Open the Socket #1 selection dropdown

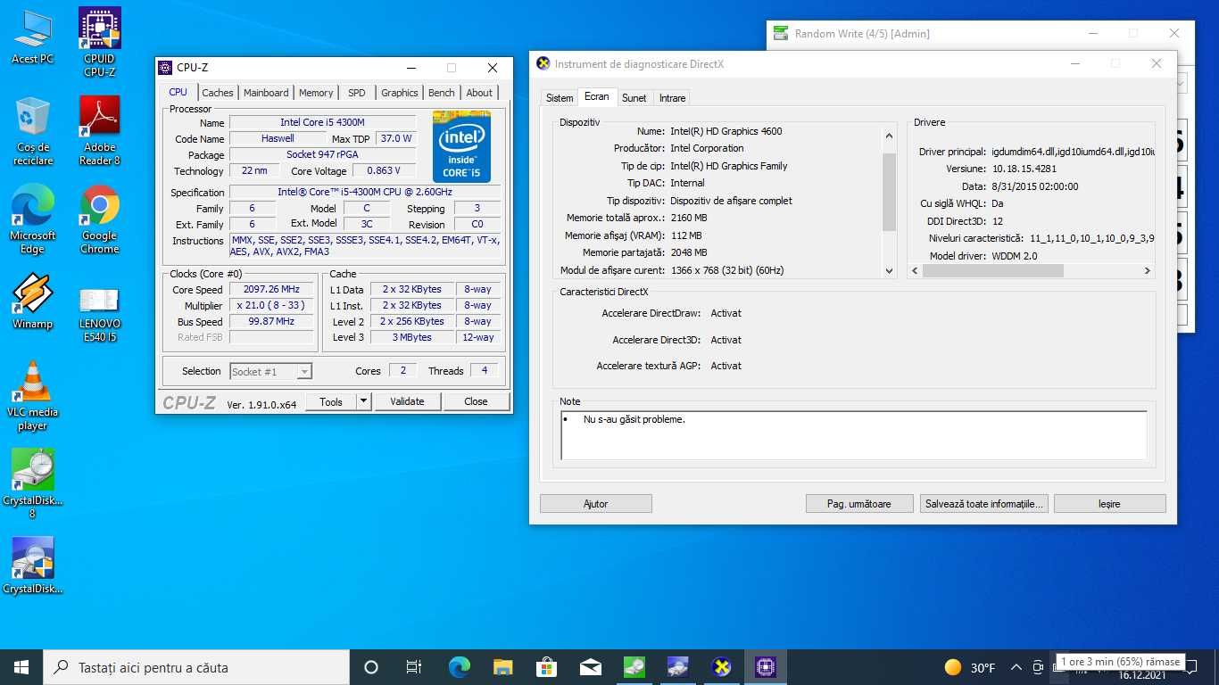[270, 372]
